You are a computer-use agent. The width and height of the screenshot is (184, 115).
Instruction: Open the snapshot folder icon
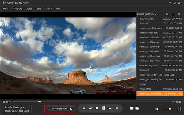tap(137, 108)
